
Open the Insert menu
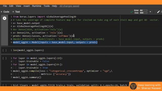[27, 6]
